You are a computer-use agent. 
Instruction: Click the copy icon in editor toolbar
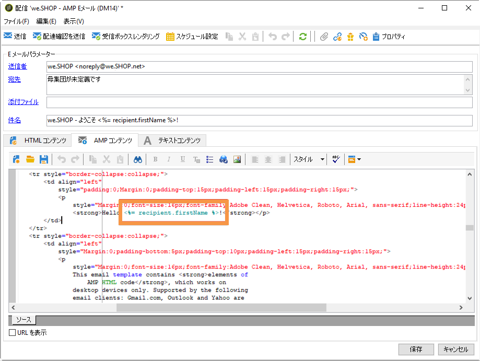pyautogui.click(x=93, y=159)
